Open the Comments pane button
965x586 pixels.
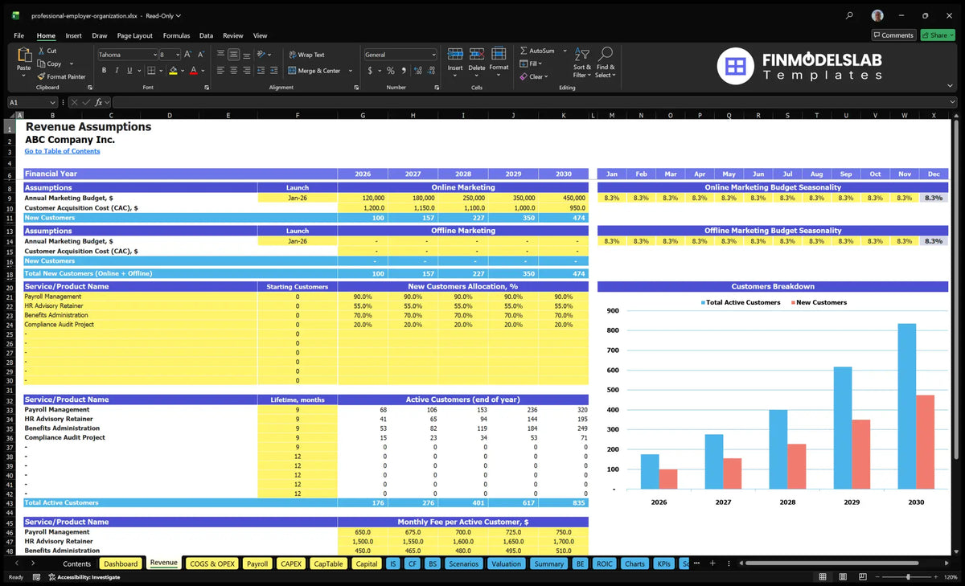pos(893,35)
